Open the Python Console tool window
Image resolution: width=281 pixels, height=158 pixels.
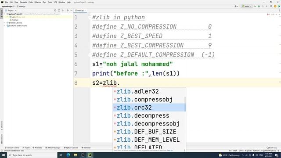point(71,147)
